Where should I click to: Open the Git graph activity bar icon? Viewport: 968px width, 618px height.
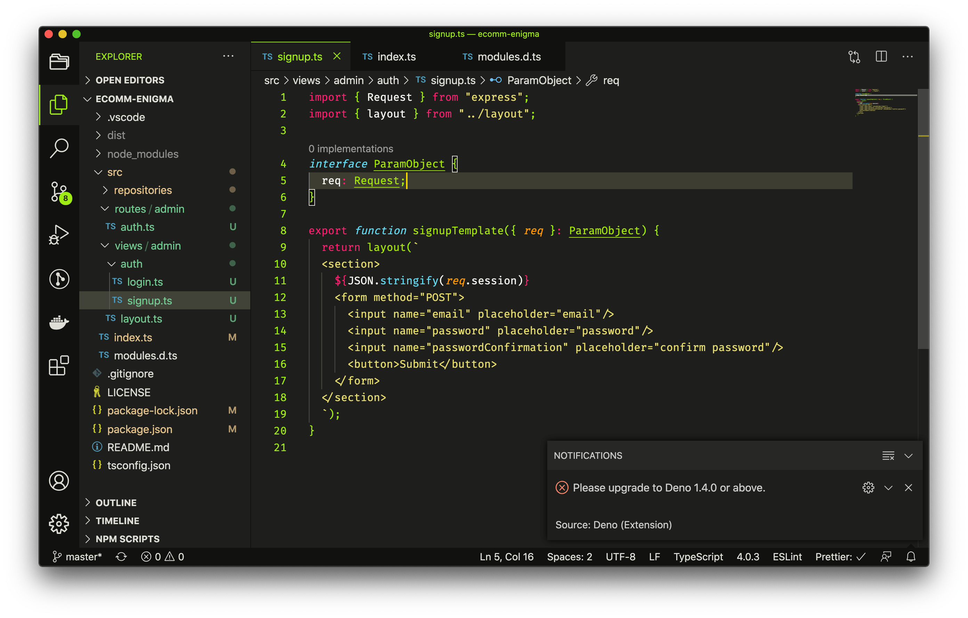(59, 279)
